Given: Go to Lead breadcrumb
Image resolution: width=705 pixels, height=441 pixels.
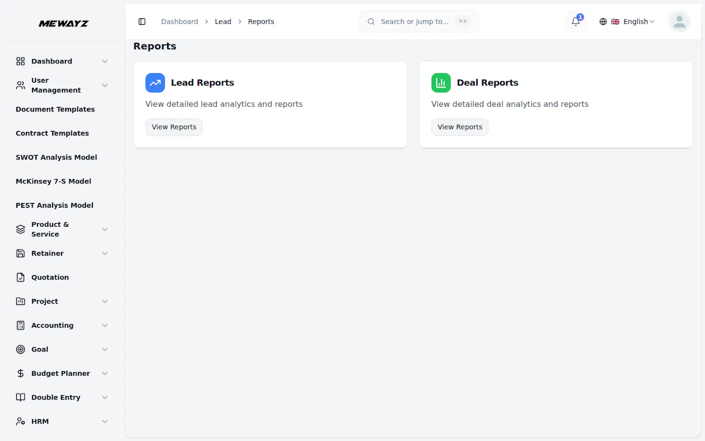Looking at the screenshot, I should tap(223, 22).
